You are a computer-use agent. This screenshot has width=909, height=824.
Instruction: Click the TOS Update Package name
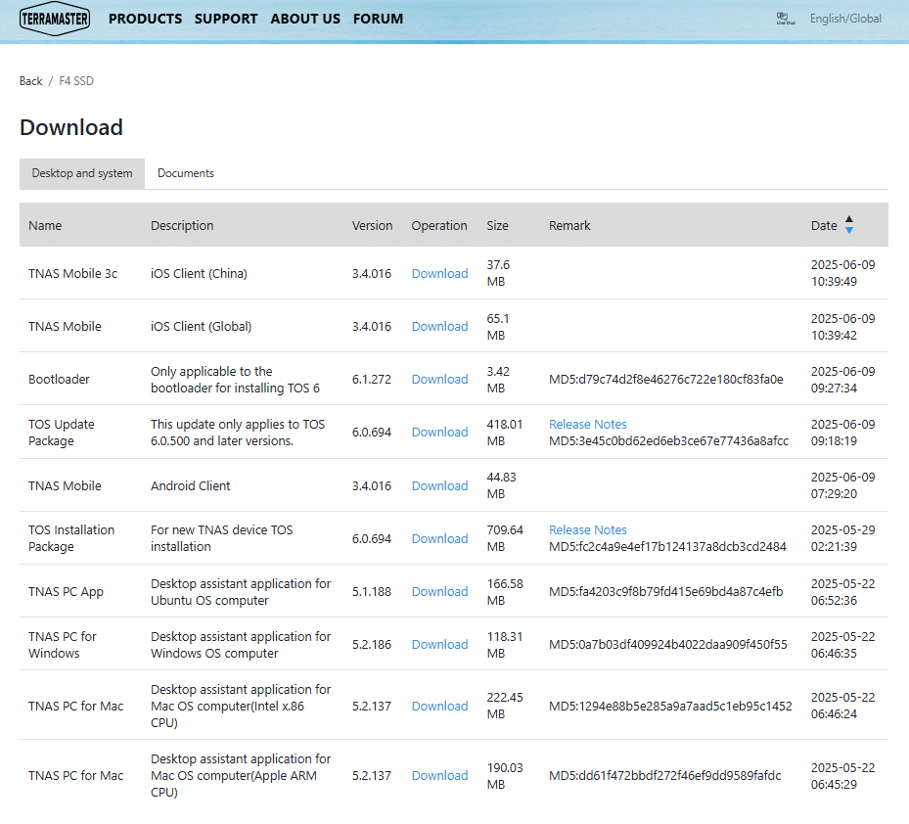(x=62, y=433)
